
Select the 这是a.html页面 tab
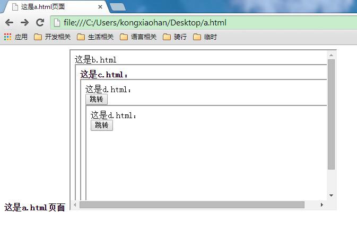click(57, 7)
